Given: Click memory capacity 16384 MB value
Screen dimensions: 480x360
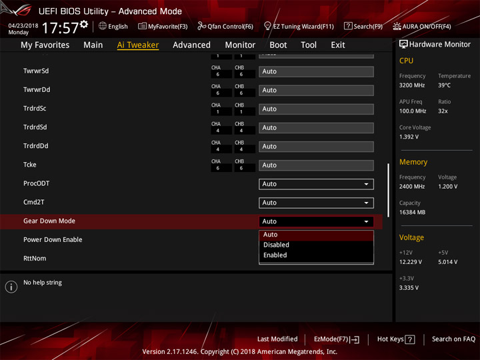Looking at the screenshot, I should pos(412,212).
